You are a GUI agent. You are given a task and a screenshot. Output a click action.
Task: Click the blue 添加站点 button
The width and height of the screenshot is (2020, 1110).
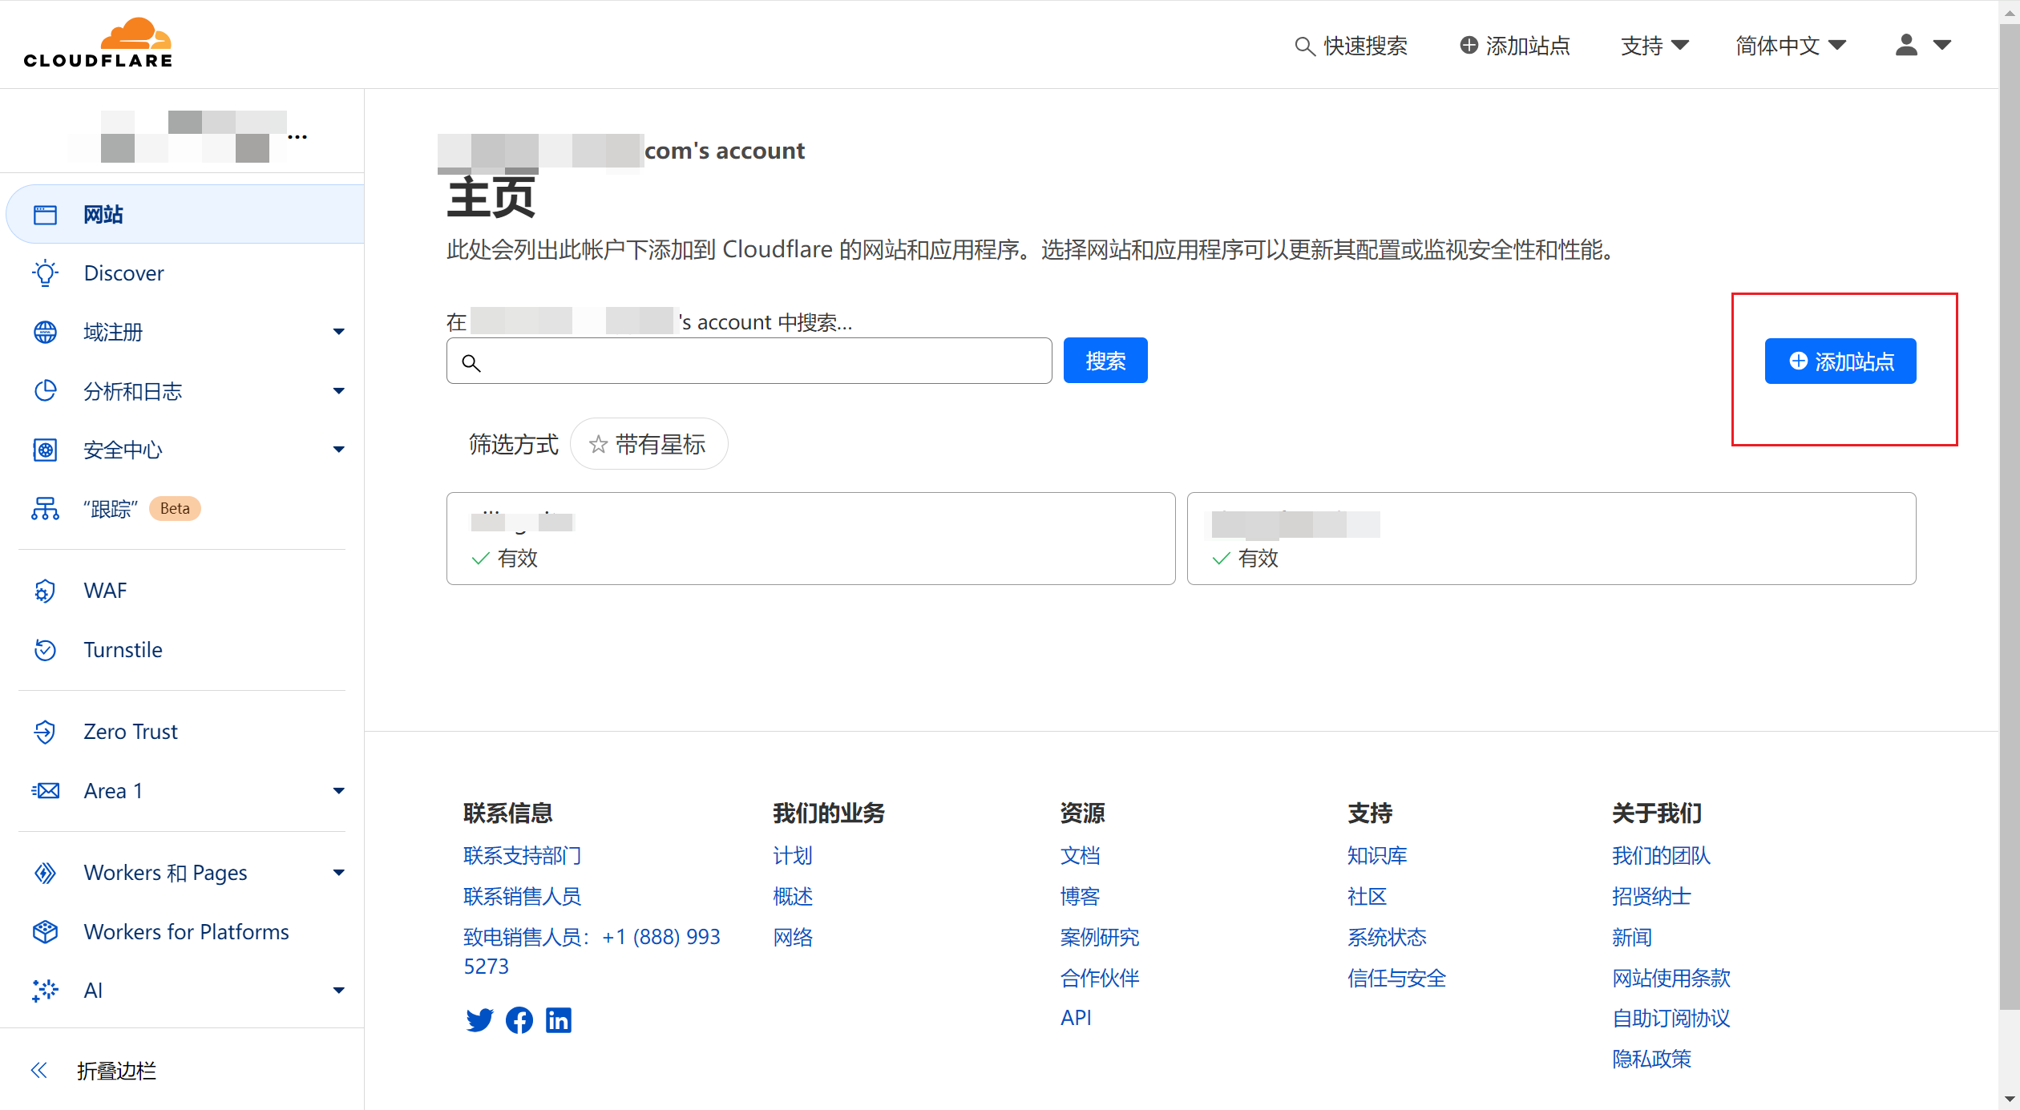pos(1840,361)
